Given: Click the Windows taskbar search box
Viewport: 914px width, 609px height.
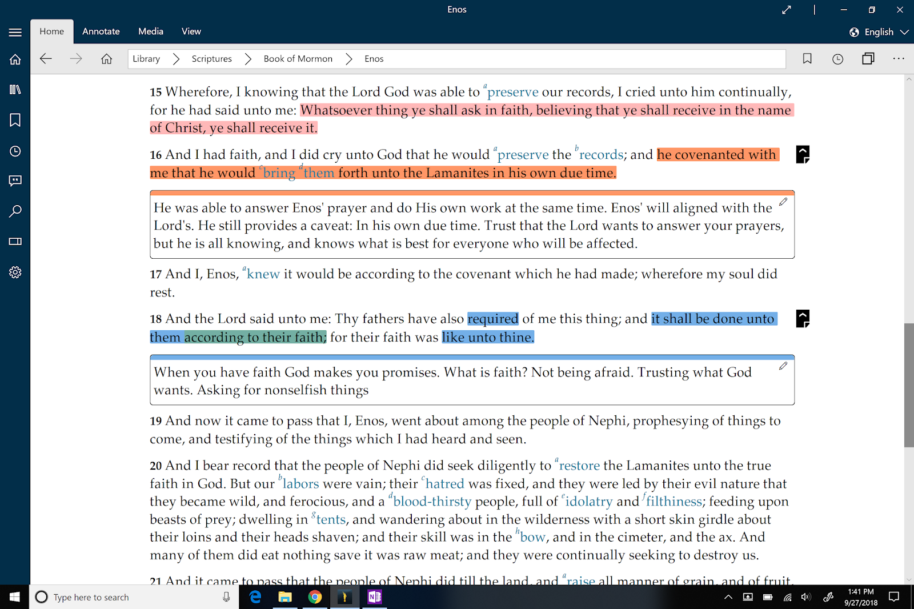Looking at the screenshot, I should click(134, 597).
